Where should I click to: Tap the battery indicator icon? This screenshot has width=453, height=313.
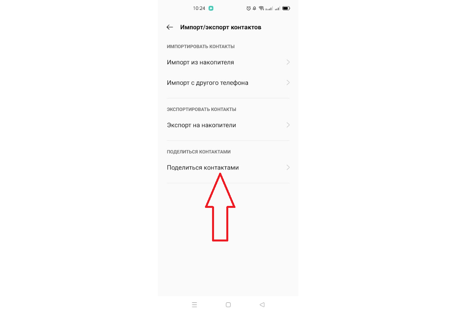(x=286, y=8)
